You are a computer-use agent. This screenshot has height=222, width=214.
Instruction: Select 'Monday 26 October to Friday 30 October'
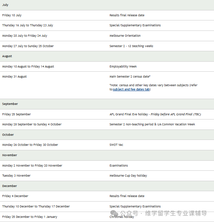pyautogui.click(x=30, y=145)
